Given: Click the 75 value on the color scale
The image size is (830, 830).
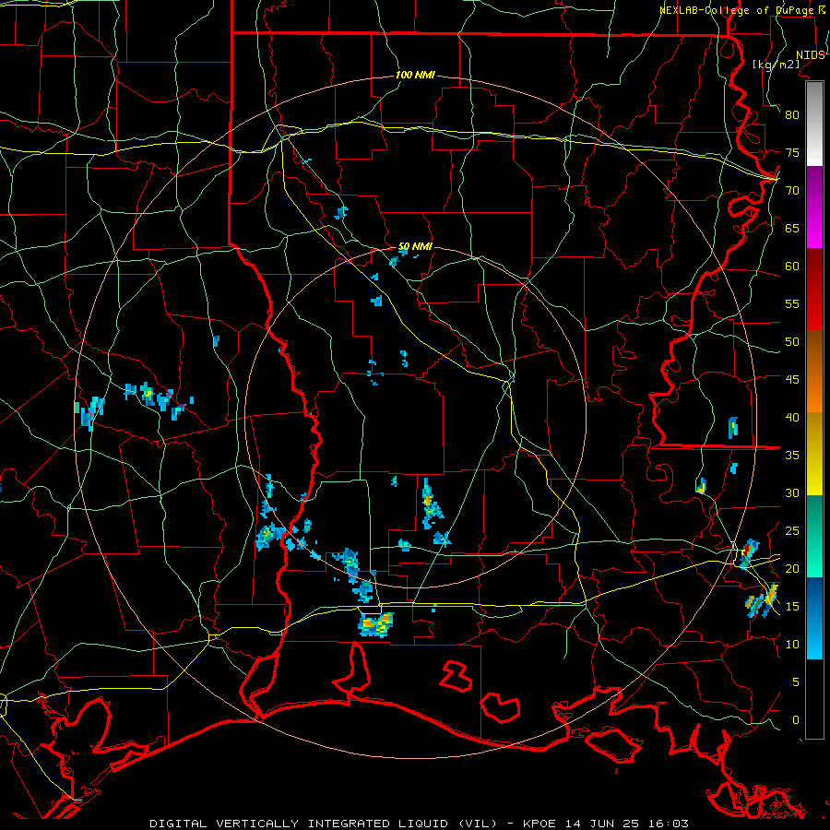Looking at the screenshot, I should 792,152.
